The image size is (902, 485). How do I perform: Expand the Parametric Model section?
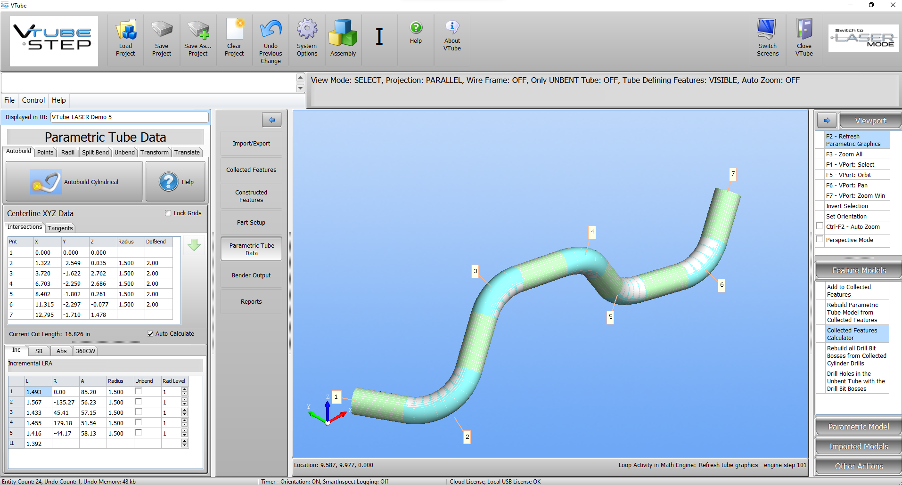(x=858, y=427)
